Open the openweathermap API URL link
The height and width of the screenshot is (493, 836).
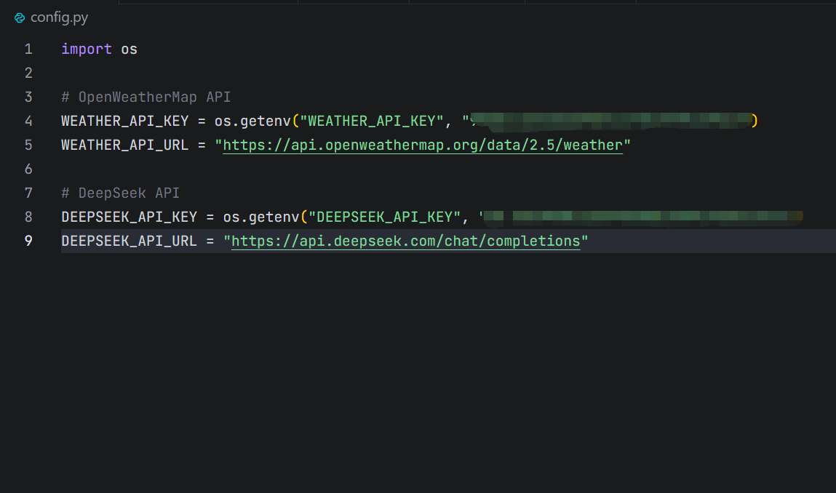(x=422, y=145)
